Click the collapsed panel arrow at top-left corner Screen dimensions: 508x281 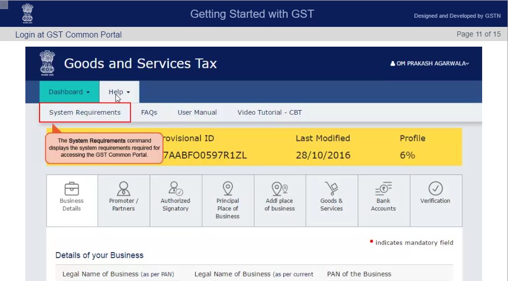coord(4,5)
